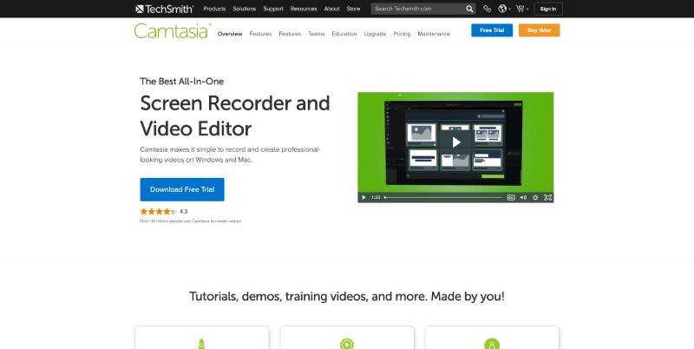
Task: Click the third card's person icon
Action: pyautogui.click(x=492, y=344)
